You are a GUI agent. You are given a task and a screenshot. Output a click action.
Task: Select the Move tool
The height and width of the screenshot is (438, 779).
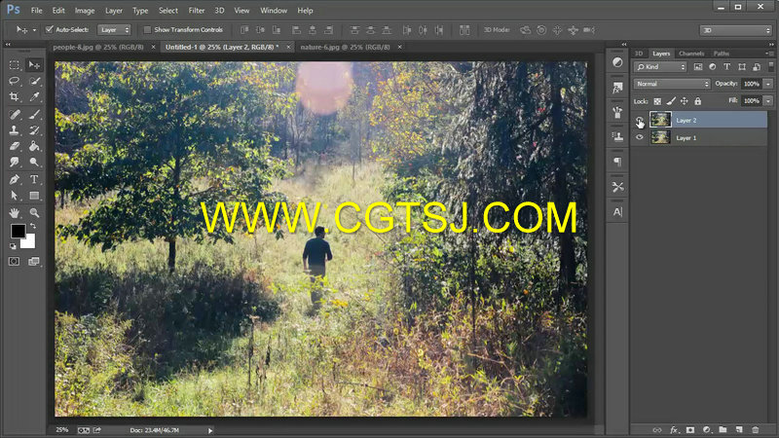34,65
